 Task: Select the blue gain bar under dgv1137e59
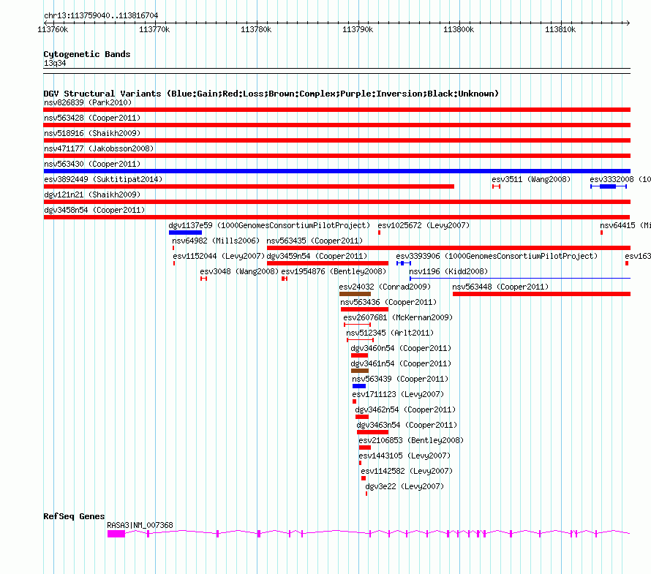tap(185, 233)
